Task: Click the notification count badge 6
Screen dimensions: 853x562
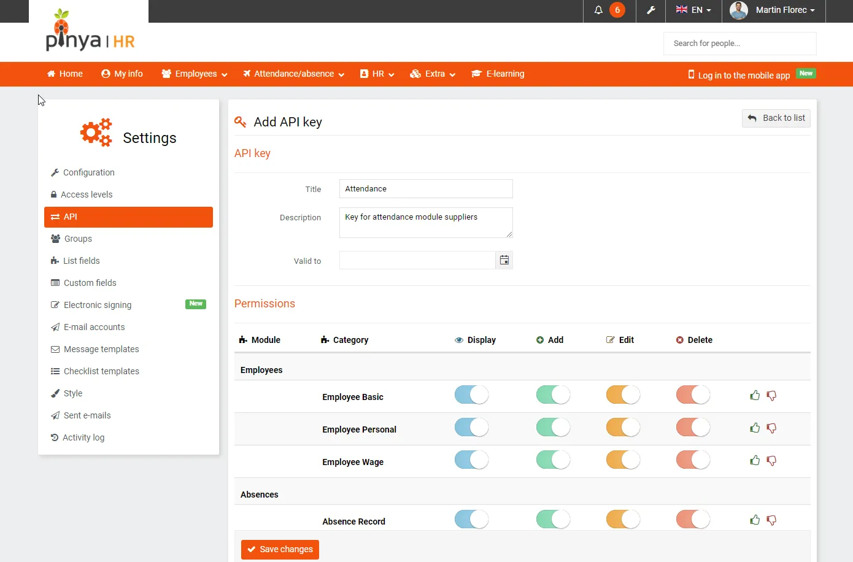Action: click(617, 10)
